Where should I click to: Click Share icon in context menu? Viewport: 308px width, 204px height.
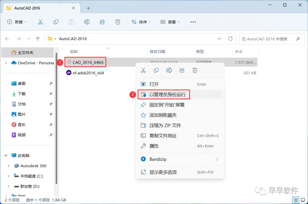(x=182, y=70)
